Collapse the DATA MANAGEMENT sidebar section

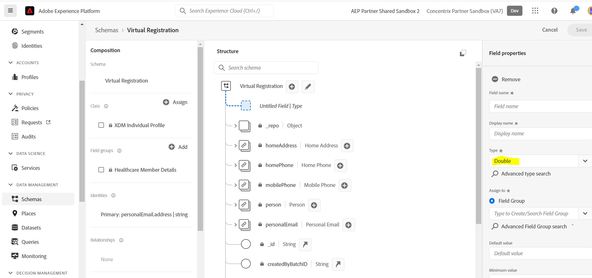(x=11, y=185)
